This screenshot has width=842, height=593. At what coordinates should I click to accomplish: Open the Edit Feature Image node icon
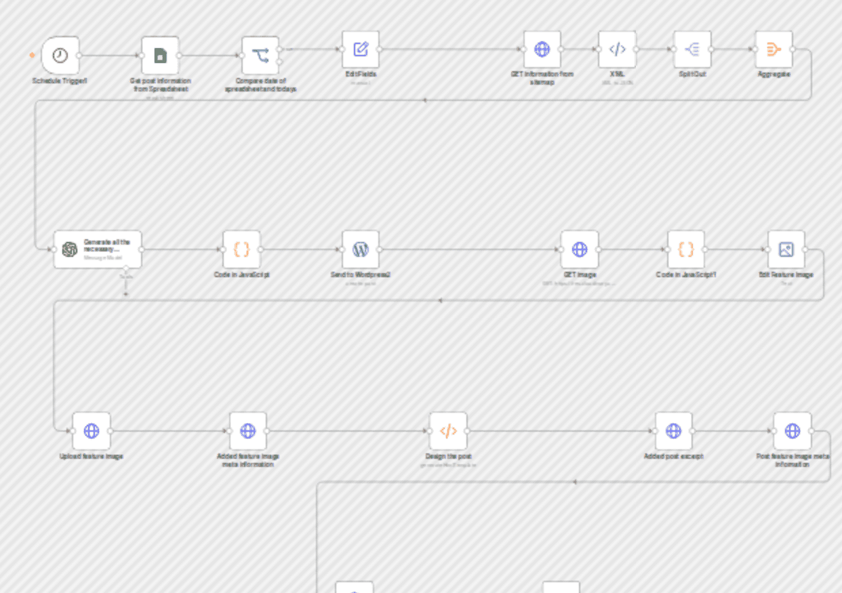click(786, 249)
